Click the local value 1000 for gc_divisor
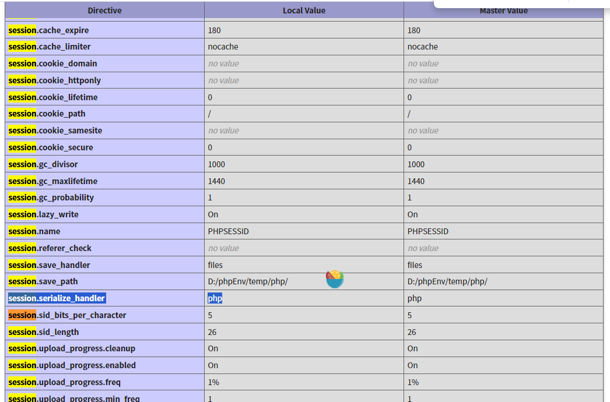This screenshot has height=402, width=610. (x=217, y=164)
